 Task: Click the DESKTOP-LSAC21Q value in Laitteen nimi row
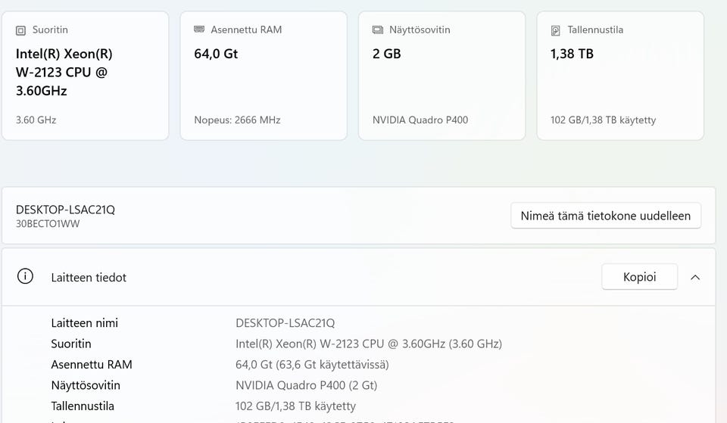click(285, 323)
